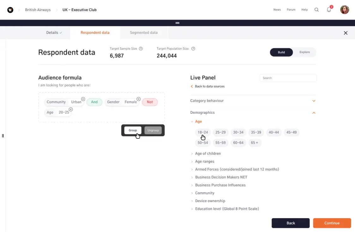Click the Back to data sources arrow

192,86
